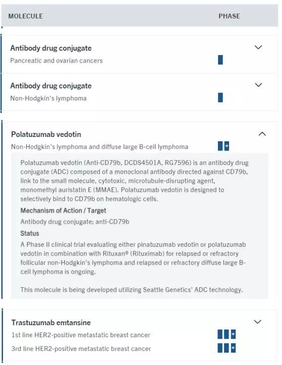
Task: Click the PHASE column header
Action: coord(229,16)
